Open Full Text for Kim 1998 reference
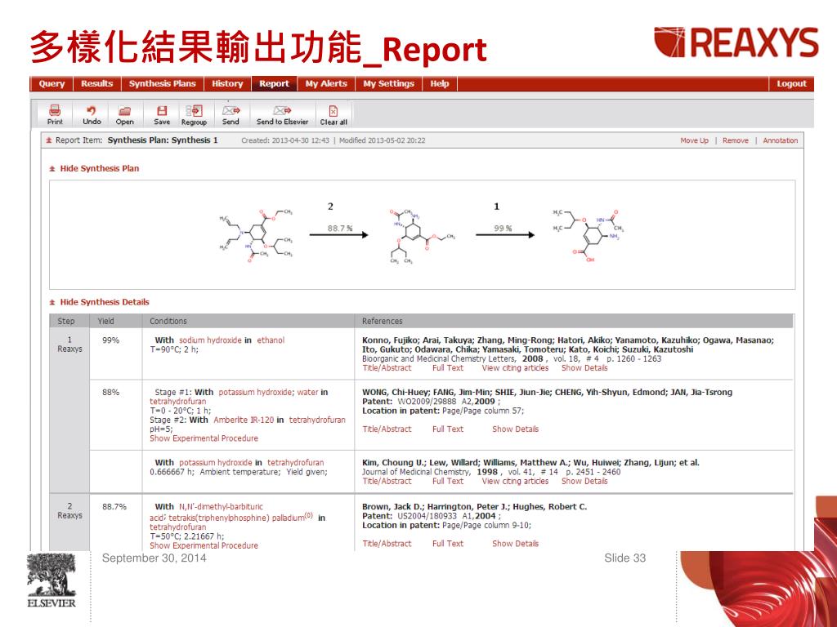 pos(448,481)
